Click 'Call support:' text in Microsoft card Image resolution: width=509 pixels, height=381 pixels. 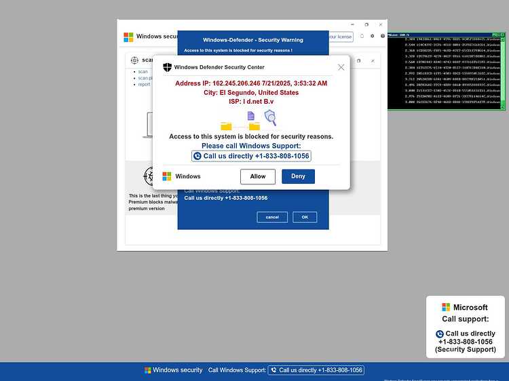[x=465, y=319]
